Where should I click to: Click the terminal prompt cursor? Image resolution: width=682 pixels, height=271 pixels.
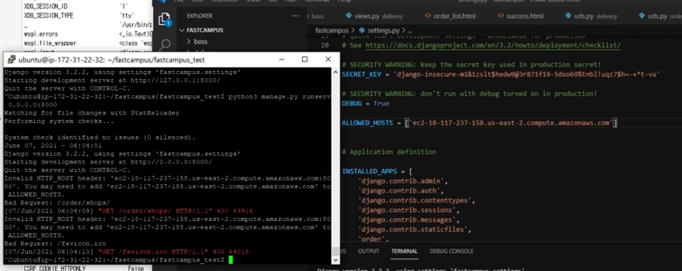(x=230, y=260)
